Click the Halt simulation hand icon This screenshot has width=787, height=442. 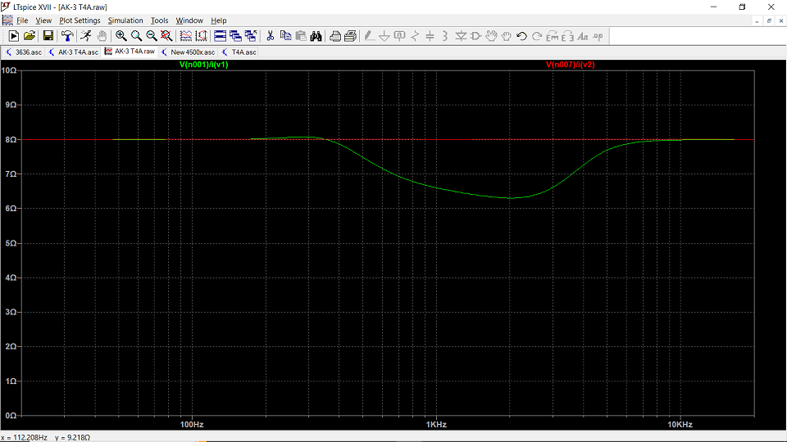(102, 36)
